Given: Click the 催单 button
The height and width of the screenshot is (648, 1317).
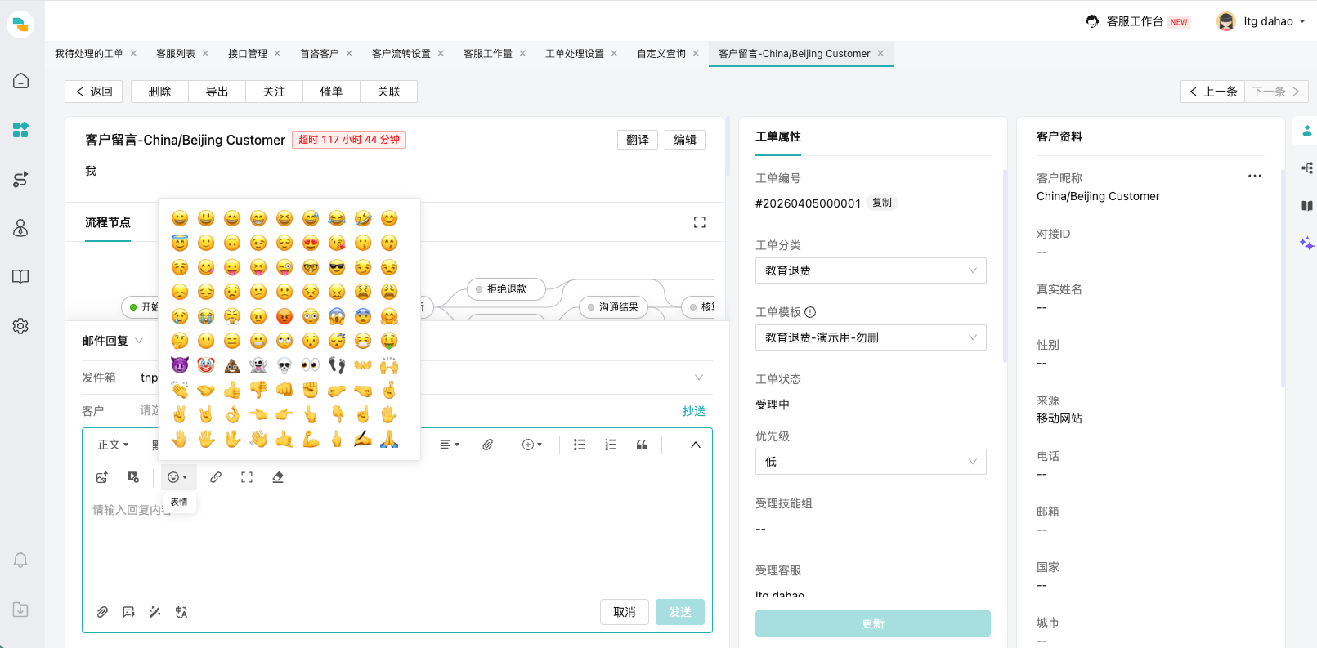Looking at the screenshot, I should point(331,92).
